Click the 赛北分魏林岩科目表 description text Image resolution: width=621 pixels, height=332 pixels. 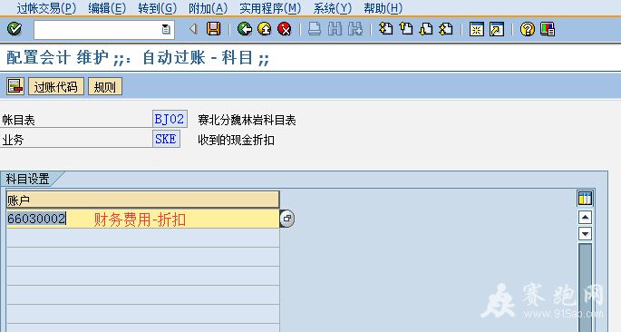coord(247,120)
